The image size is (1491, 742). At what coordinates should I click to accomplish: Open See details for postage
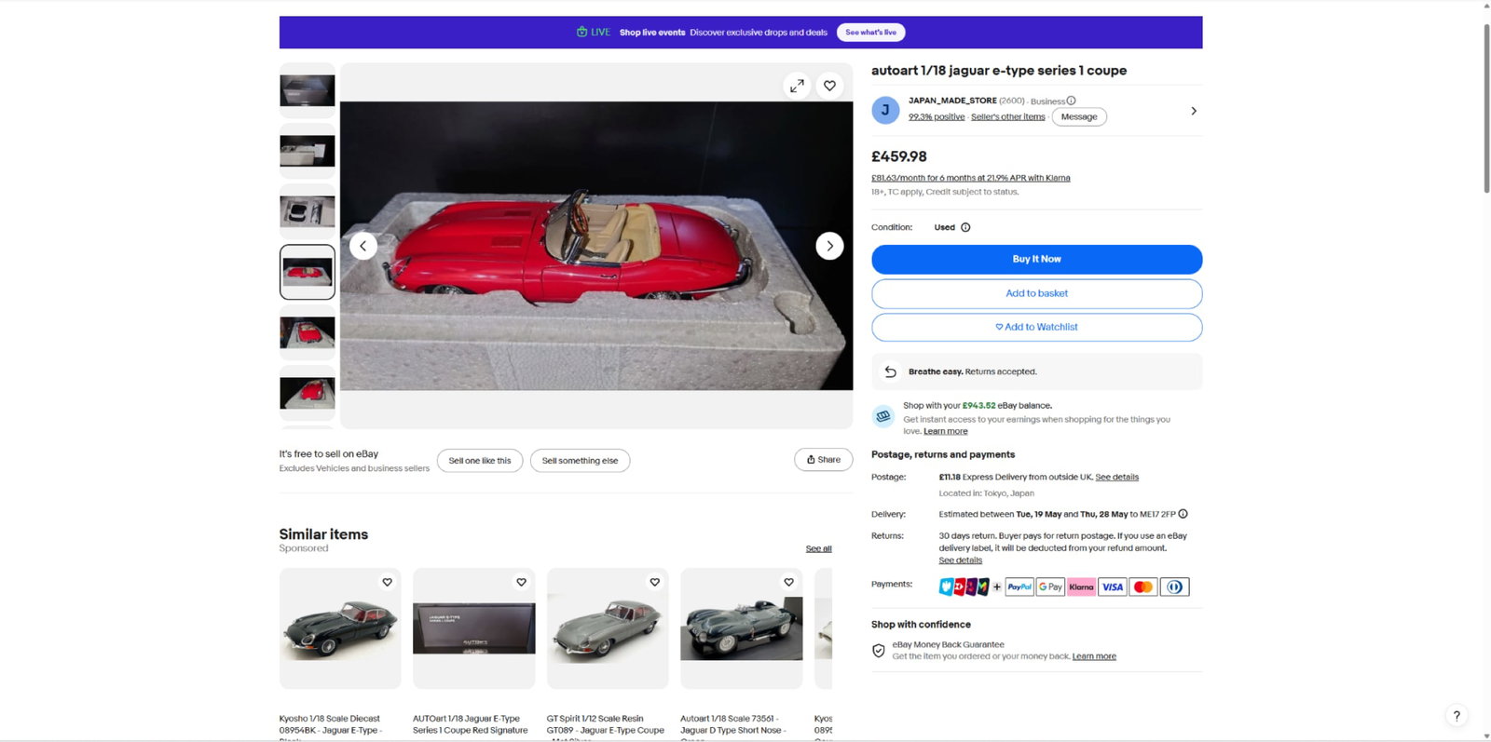(1116, 477)
